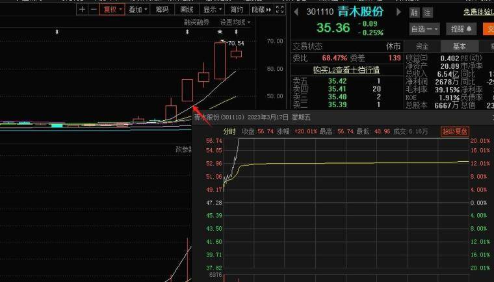Viewport: 494px width, 282px height.
Task: Click the 47.28 baseline price axis label
Action: click(214, 203)
